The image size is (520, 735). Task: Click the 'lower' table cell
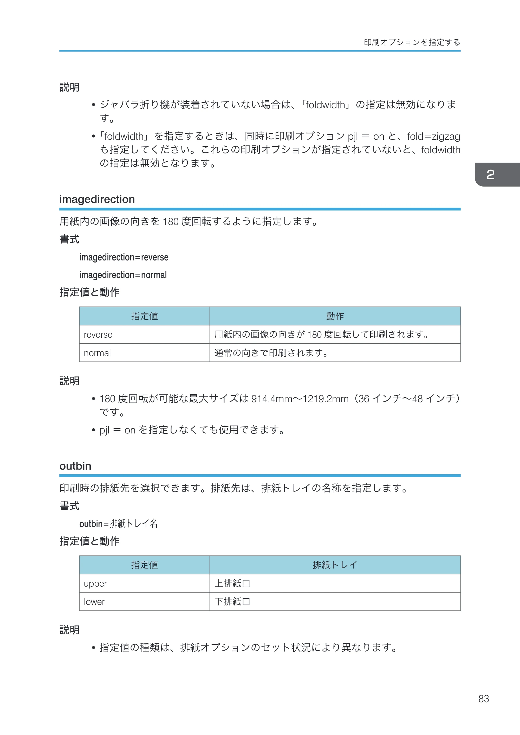pyautogui.click(x=144, y=602)
